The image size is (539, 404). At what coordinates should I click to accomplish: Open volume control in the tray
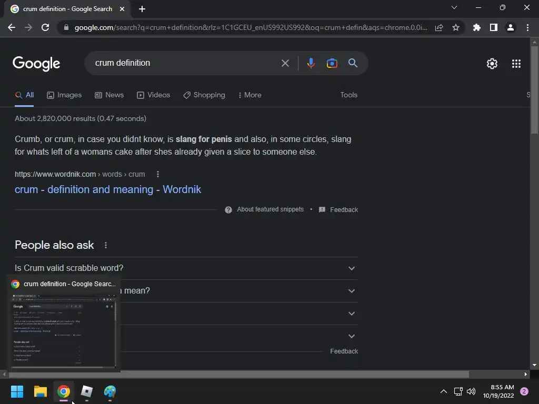[471, 391]
